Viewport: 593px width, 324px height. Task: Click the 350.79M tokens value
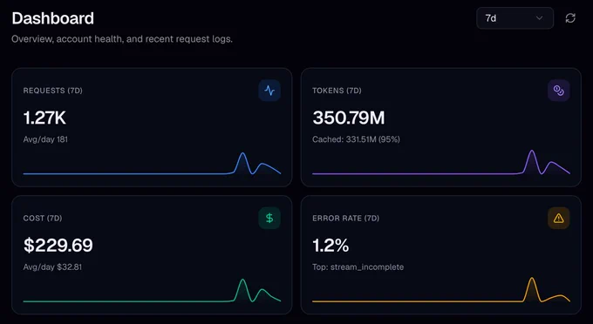pyautogui.click(x=349, y=118)
